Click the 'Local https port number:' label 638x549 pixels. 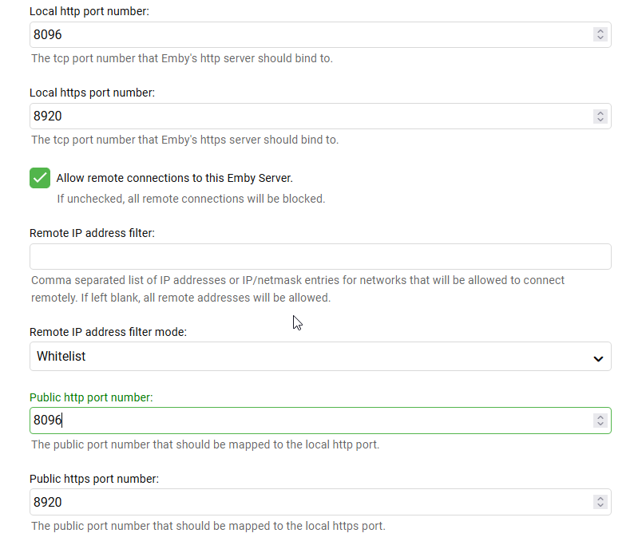[x=92, y=93]
